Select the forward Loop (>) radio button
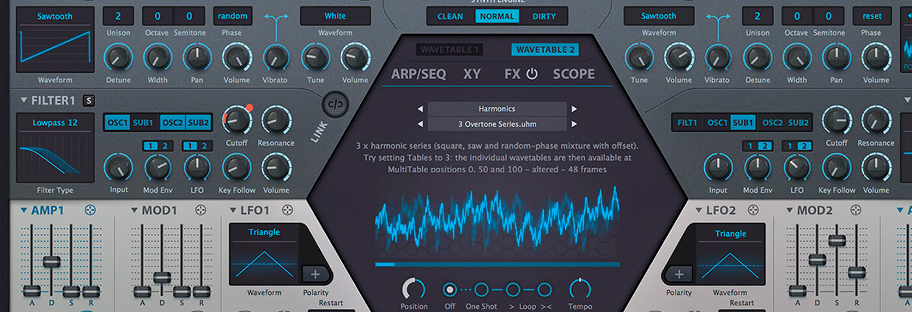912x312 pixels. [513, 290]
